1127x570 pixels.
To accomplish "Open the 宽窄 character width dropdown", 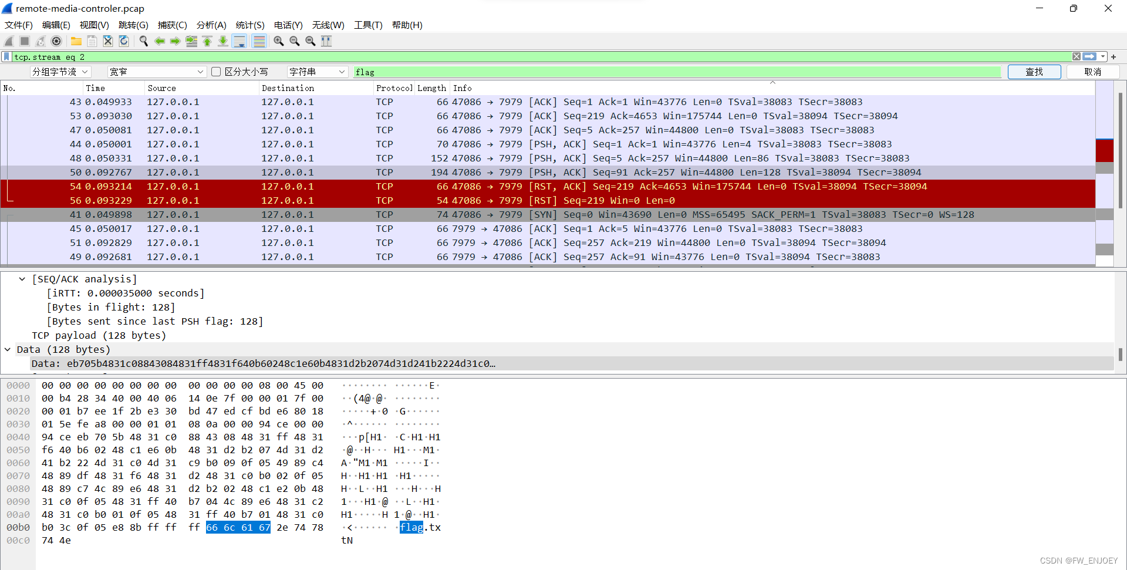I will pyautogui.click(x=157, y=72).
